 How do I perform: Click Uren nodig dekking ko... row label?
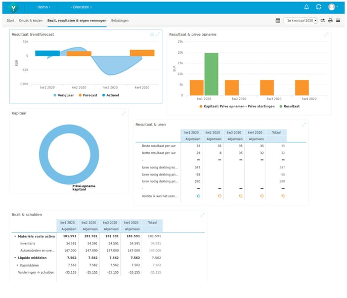click(159, 167)
